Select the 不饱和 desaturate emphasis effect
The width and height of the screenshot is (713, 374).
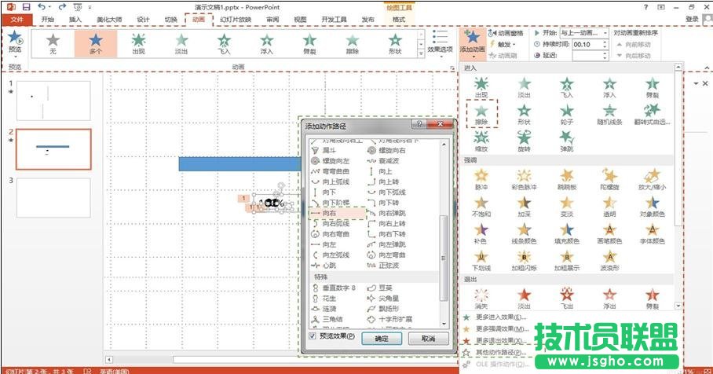(481, 206)
